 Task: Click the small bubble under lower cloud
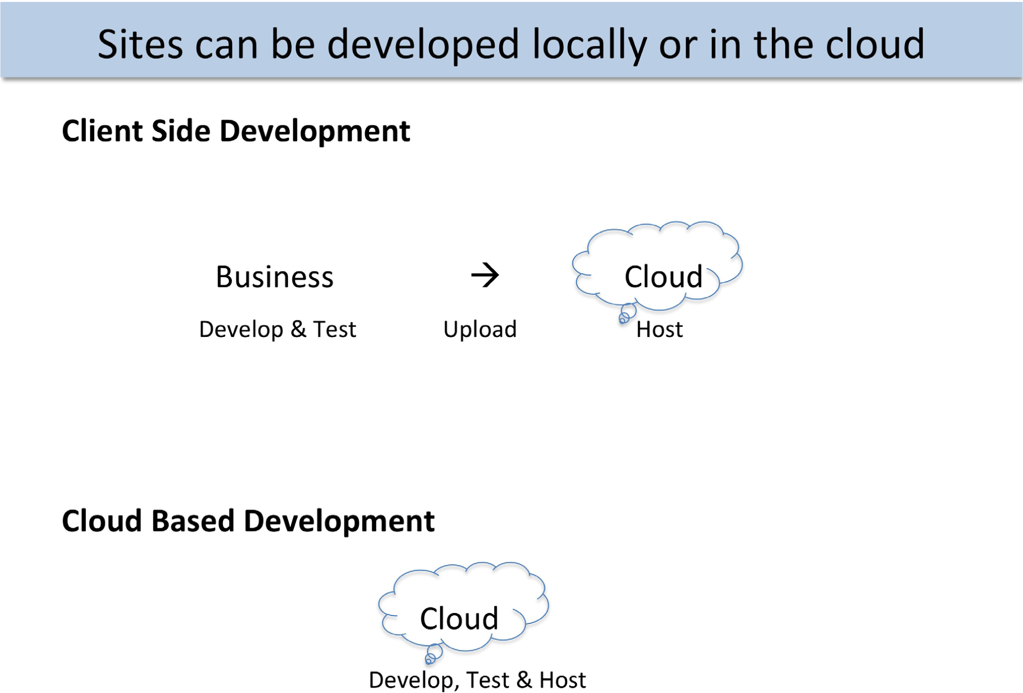point(433,655)
